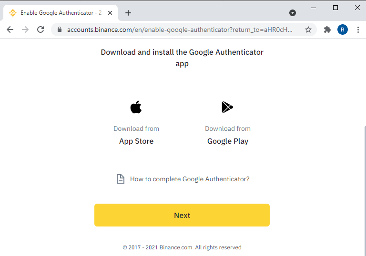Image resolution: width=366 pixels, height=256 pixels.
Task: Expand the tab search dropdown arrow
Action: tap(293, 13)
